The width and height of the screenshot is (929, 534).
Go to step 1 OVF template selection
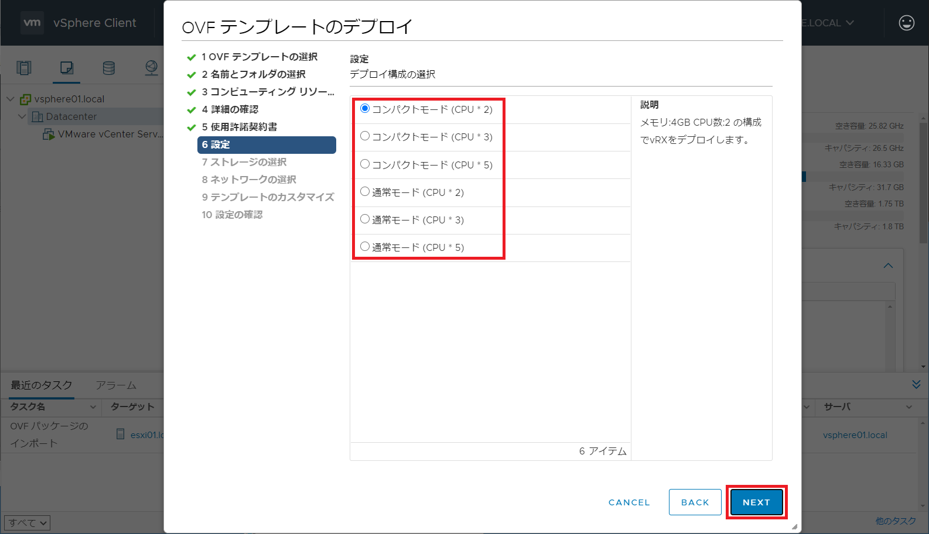(259, 57)
